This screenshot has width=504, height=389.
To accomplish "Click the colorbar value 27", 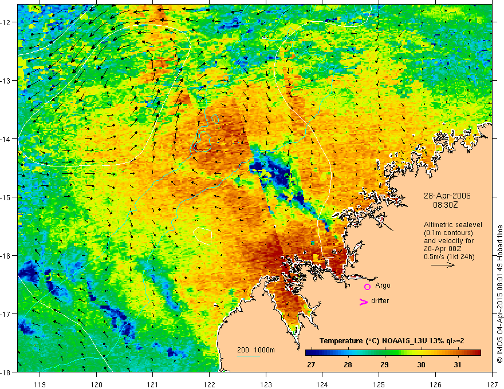I will coord(311,365).
